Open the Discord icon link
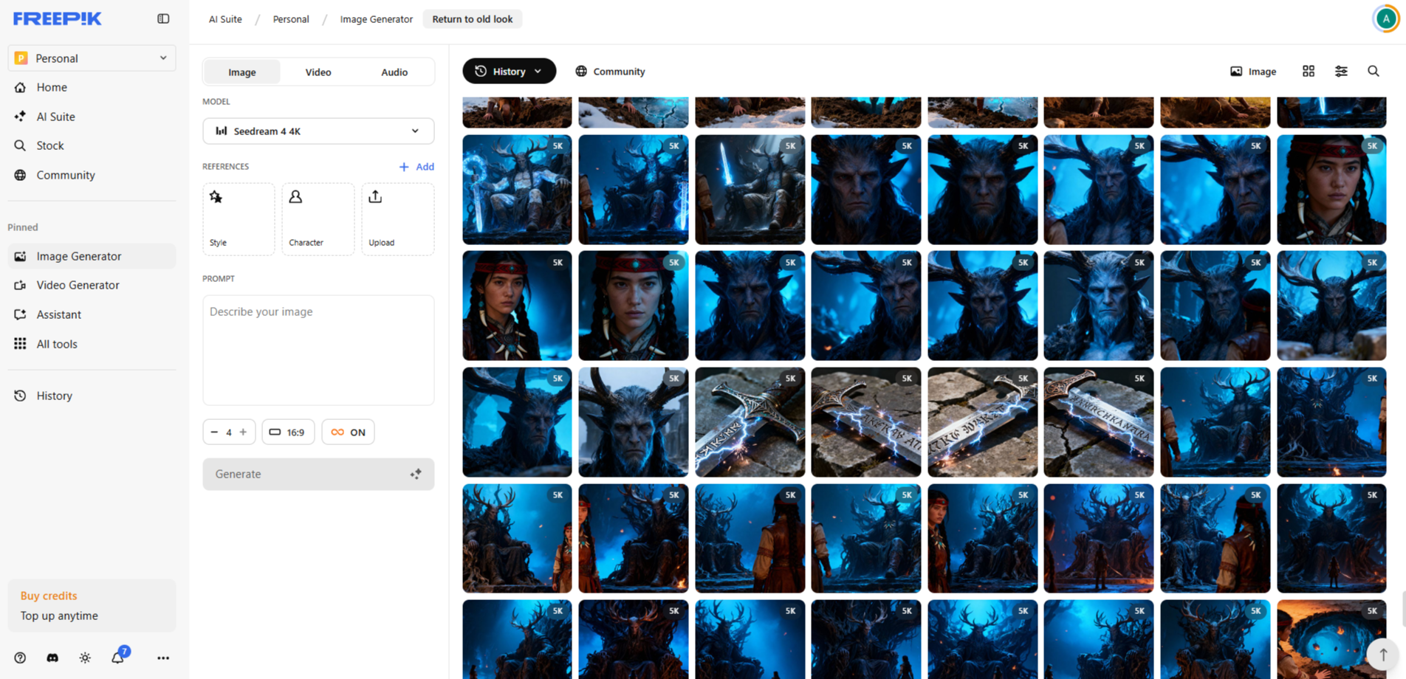This screenshot has height=679, width=1406. click(52, 658)
